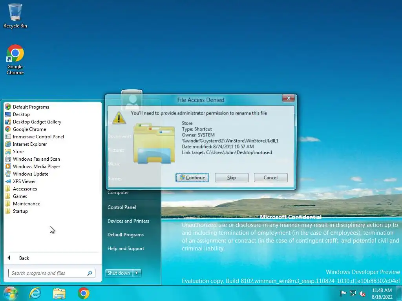Open Windows Explorer from the taskbar
This screenshot has width=402, height=301.
pos(59,293)
